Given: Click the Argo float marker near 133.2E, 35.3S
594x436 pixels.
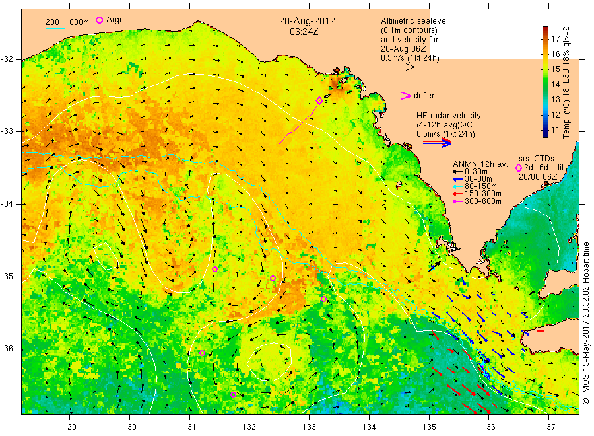Looking at the screenshot, I should [x=323, y=299].
